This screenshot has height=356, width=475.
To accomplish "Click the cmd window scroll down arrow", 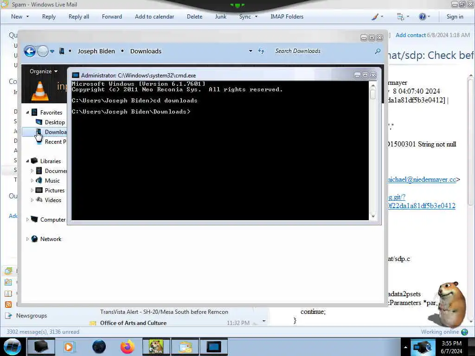I will pyautogui.click(x=373, y=216).
